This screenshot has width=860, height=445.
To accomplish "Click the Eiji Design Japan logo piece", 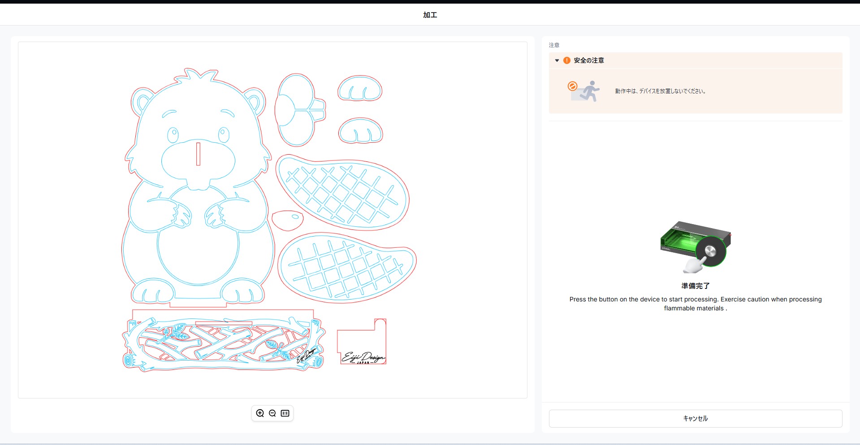I will point(361,342).
